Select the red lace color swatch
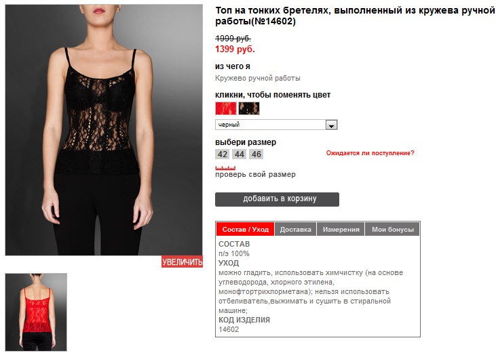 click(226, 108)
